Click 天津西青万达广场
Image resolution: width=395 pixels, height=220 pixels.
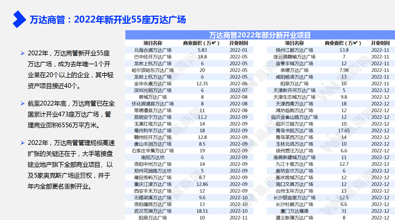click(x=294, y=104)
